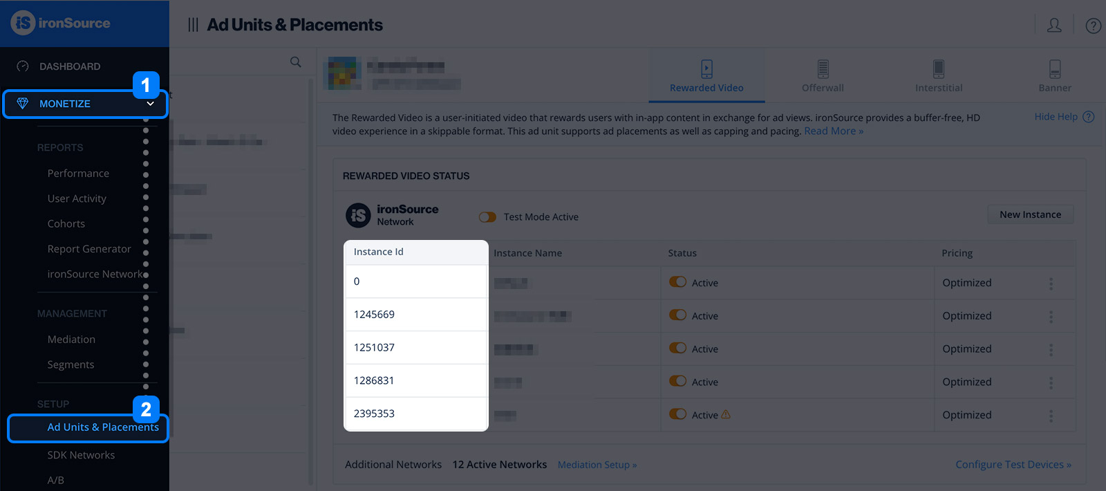
Task: Toggle Active status for instance 1245669
Action: tap(677, 315)
